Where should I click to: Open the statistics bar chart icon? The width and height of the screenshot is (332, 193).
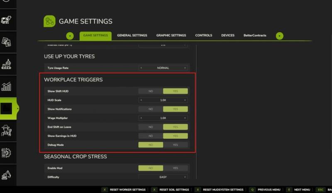coord(6,86)
